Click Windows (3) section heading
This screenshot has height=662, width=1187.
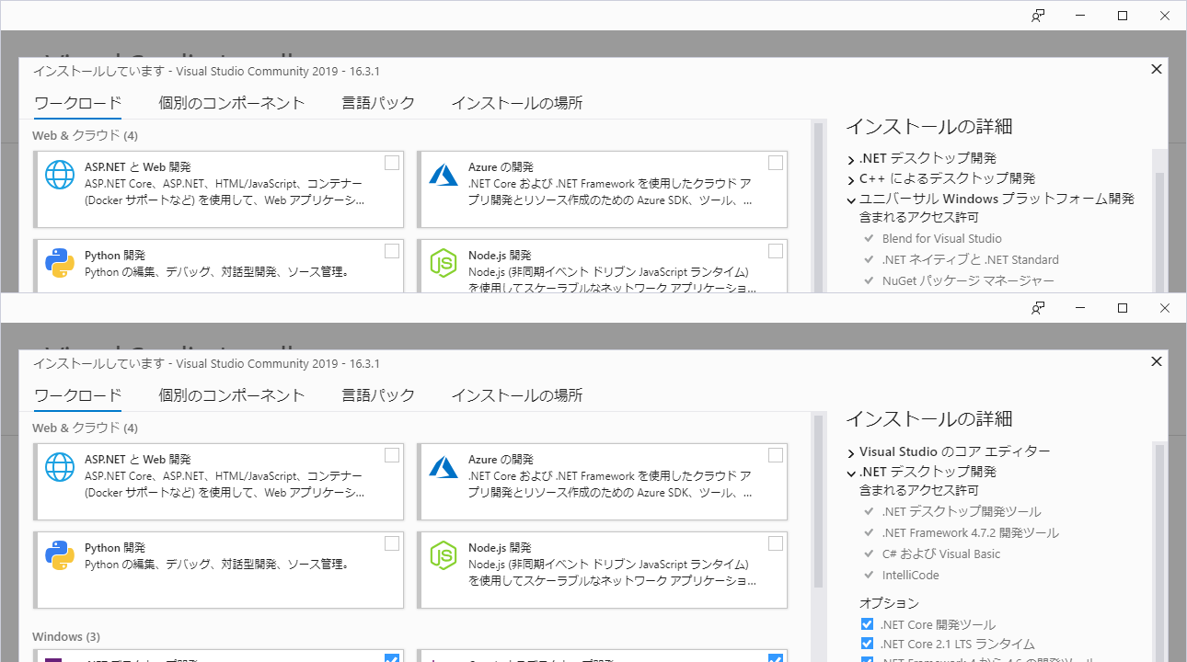click(x=66, y=636)
